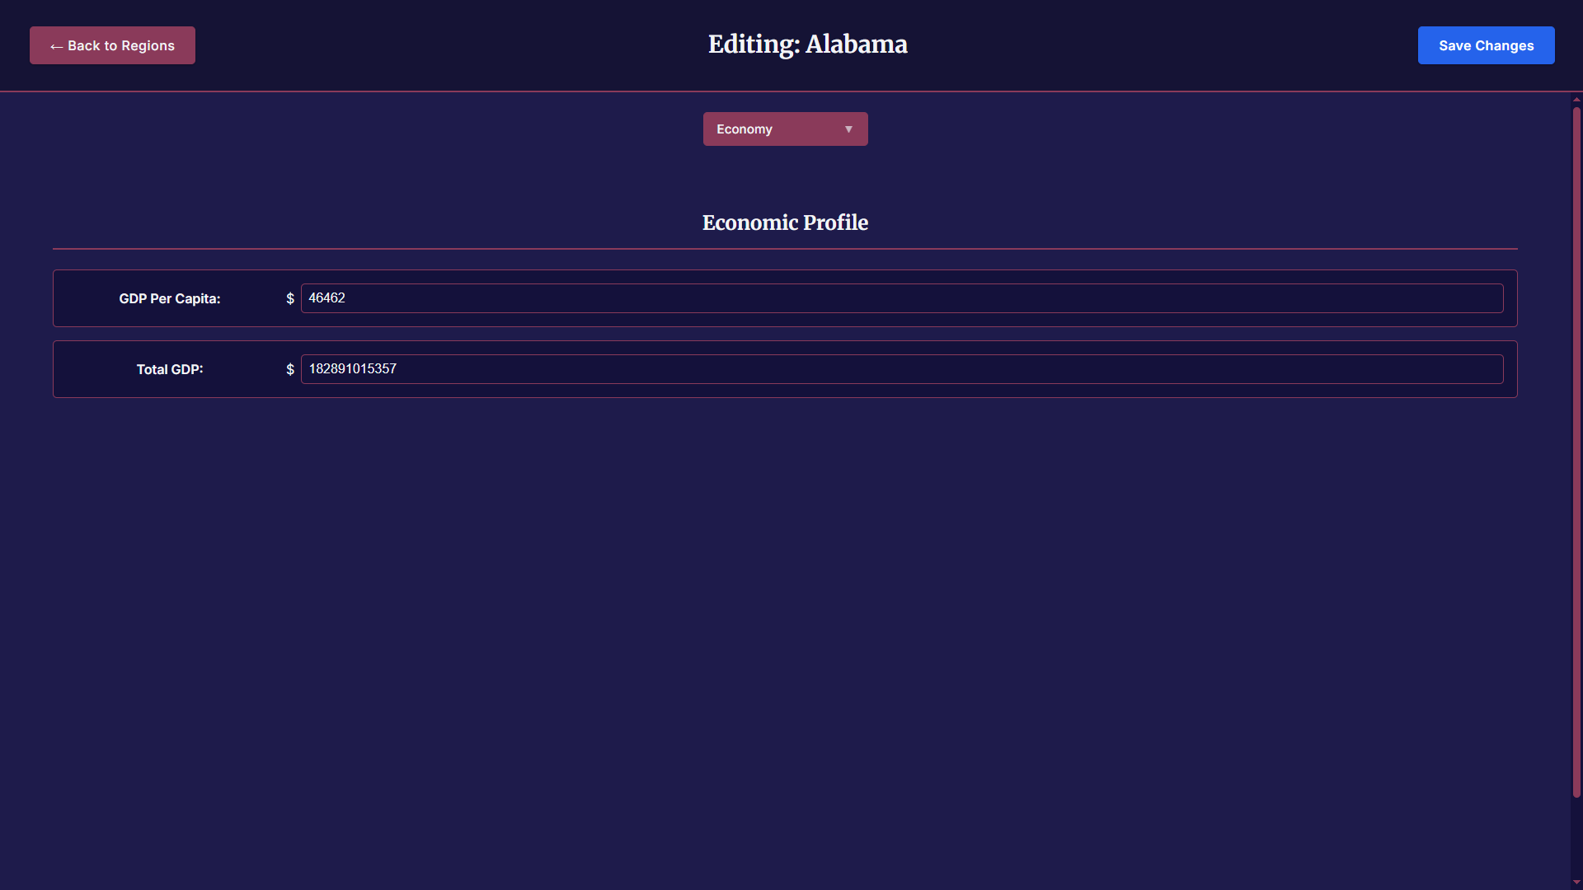Place cursor on the 46462 value
This screenshot has height=890, width=1583.
point(326,298)
